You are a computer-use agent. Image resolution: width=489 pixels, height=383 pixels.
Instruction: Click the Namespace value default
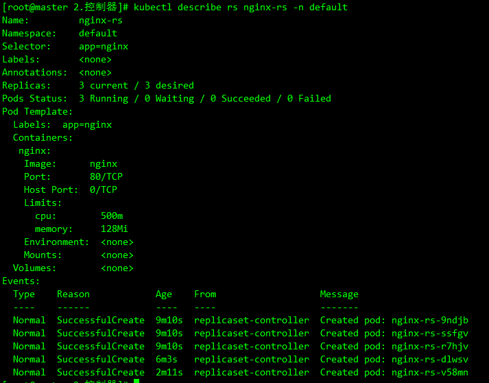coord(98,34)
